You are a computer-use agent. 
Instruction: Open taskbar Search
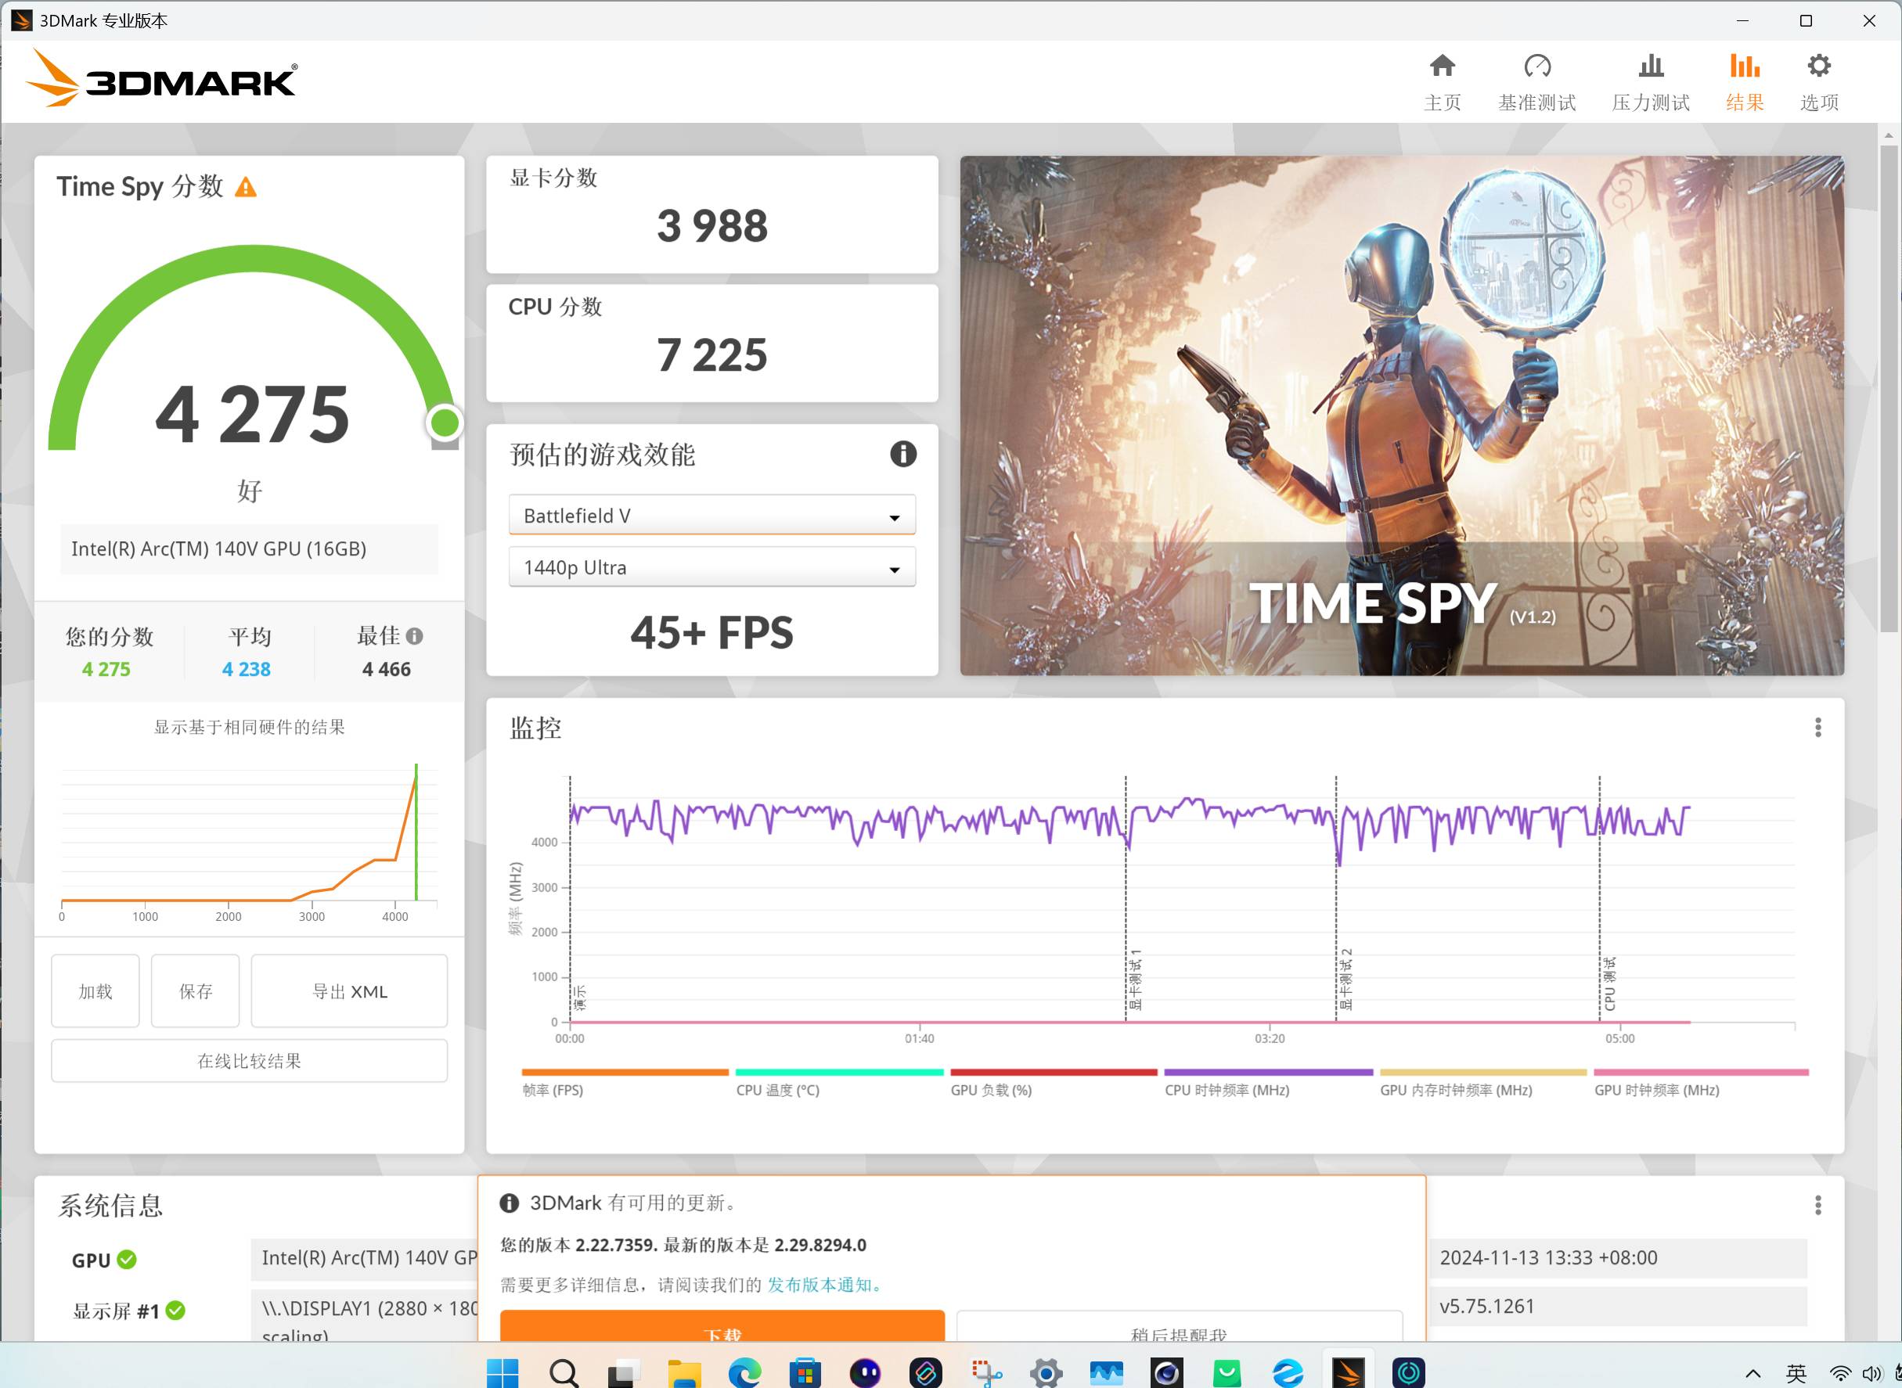563,1374
